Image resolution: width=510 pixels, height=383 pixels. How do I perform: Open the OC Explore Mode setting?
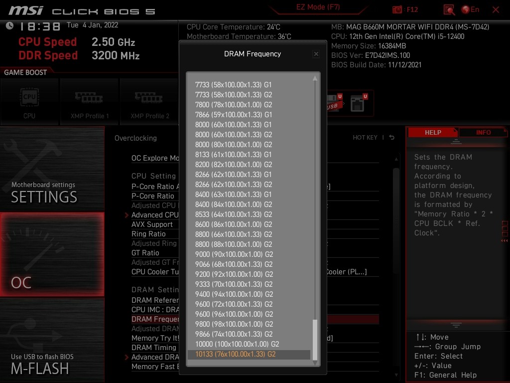pyautogui.click(x=155, y=158)
